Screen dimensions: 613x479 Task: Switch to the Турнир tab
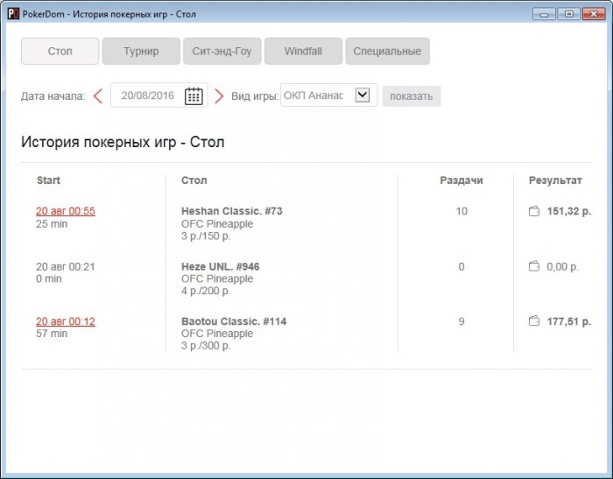pyautogui.click(x=141, y=51)
